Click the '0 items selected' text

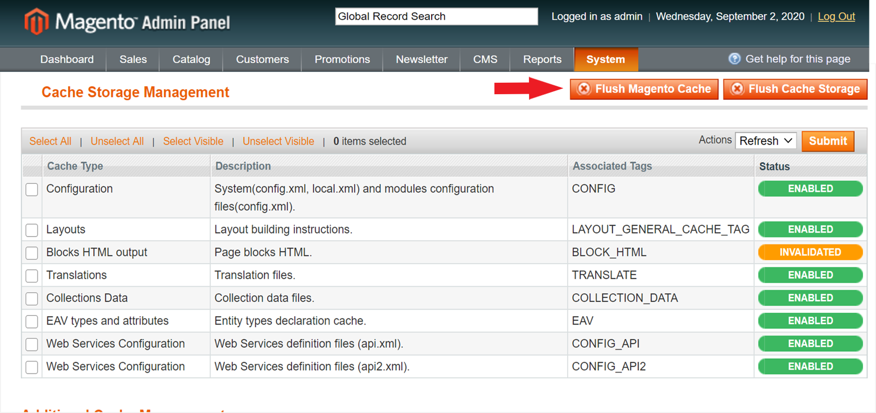click(370, 141)
